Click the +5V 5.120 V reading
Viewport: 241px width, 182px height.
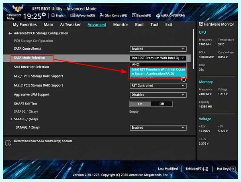pos(223,131)
